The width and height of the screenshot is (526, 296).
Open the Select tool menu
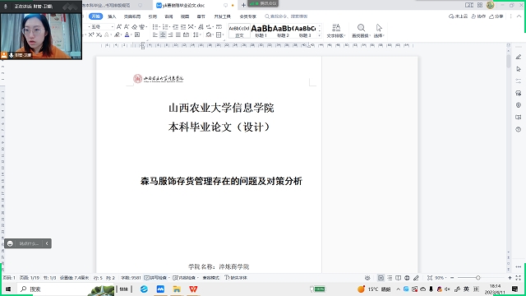pyautogui.click(x=379, y=30)
